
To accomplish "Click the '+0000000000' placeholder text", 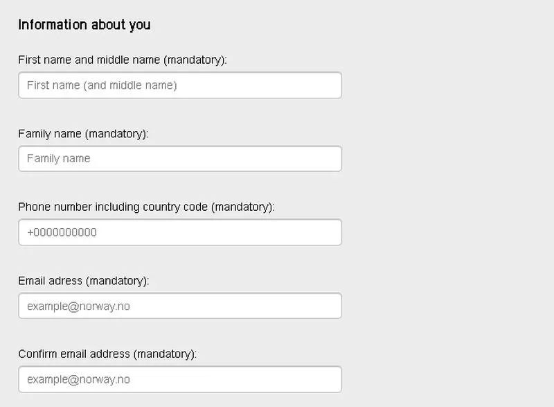I will [62, 232].
